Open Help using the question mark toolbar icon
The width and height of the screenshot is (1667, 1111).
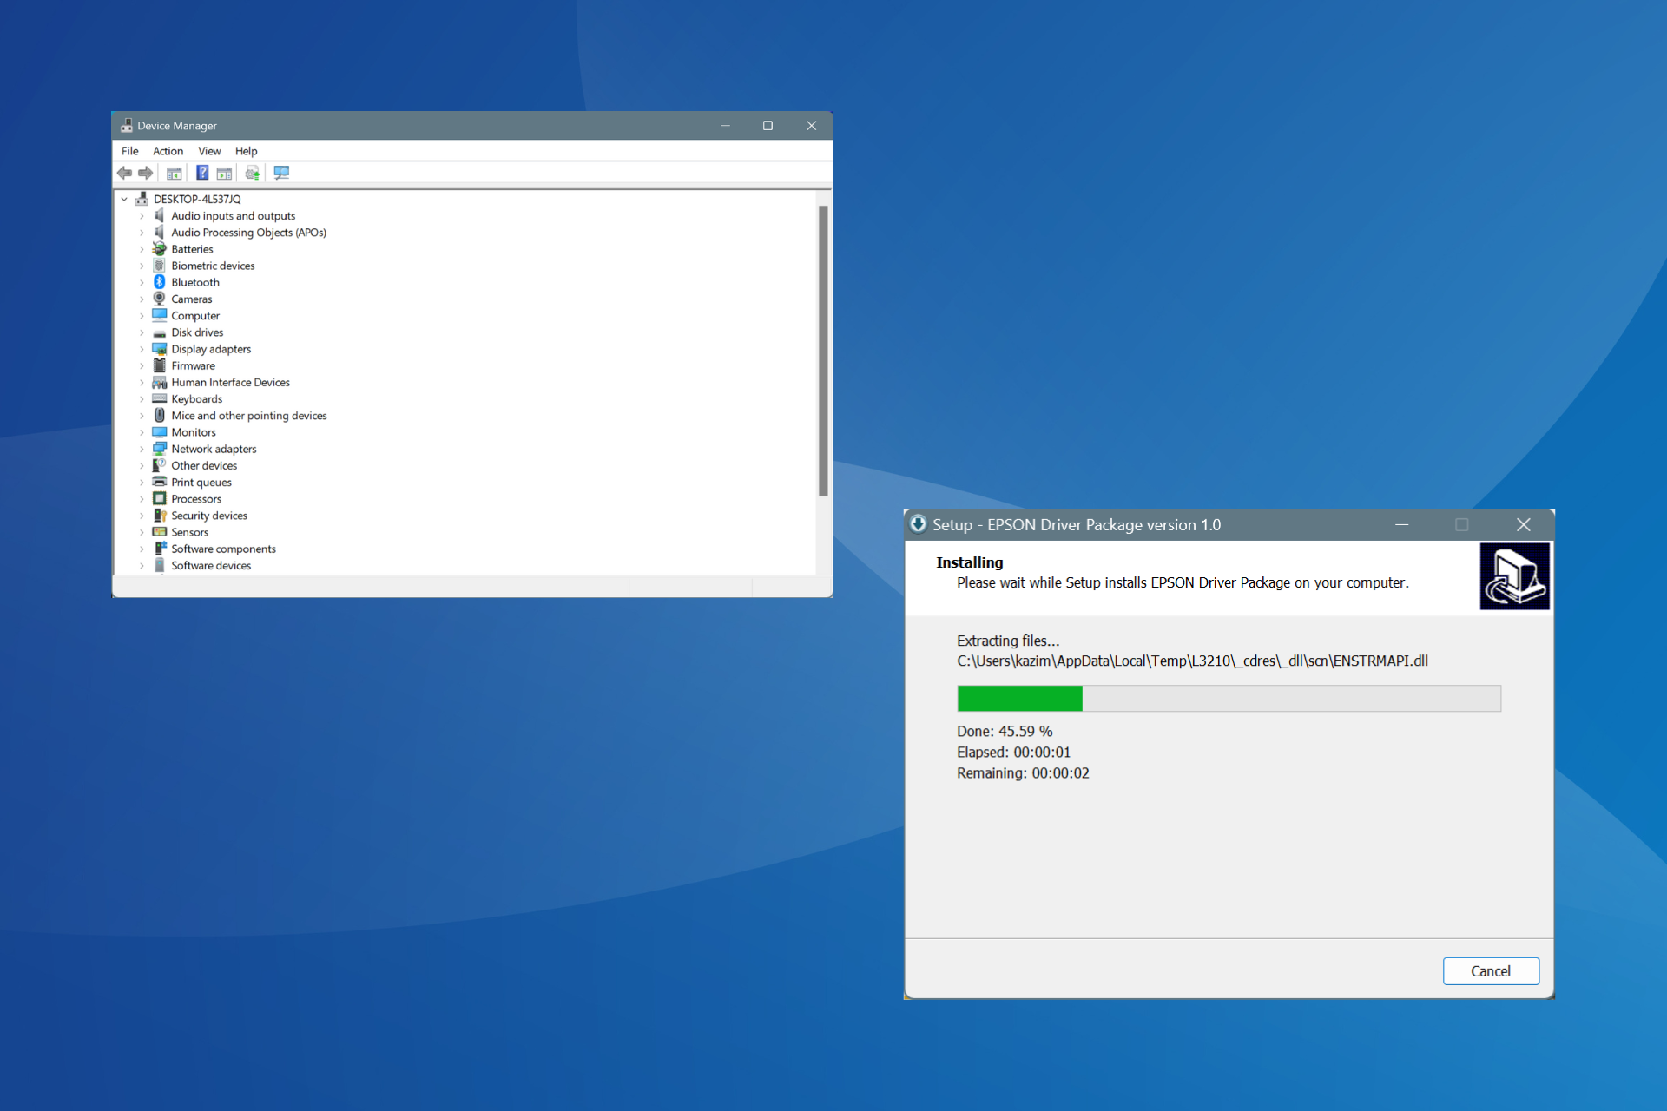tap(202, 173)
